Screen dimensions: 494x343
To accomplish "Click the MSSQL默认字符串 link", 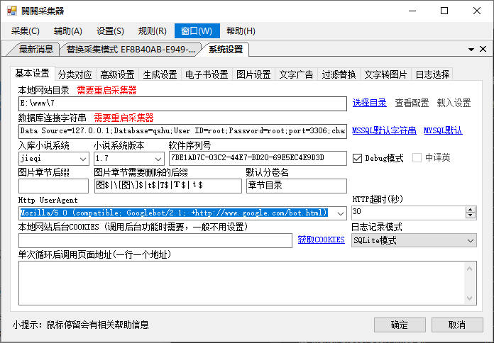I will pos(384,130).
